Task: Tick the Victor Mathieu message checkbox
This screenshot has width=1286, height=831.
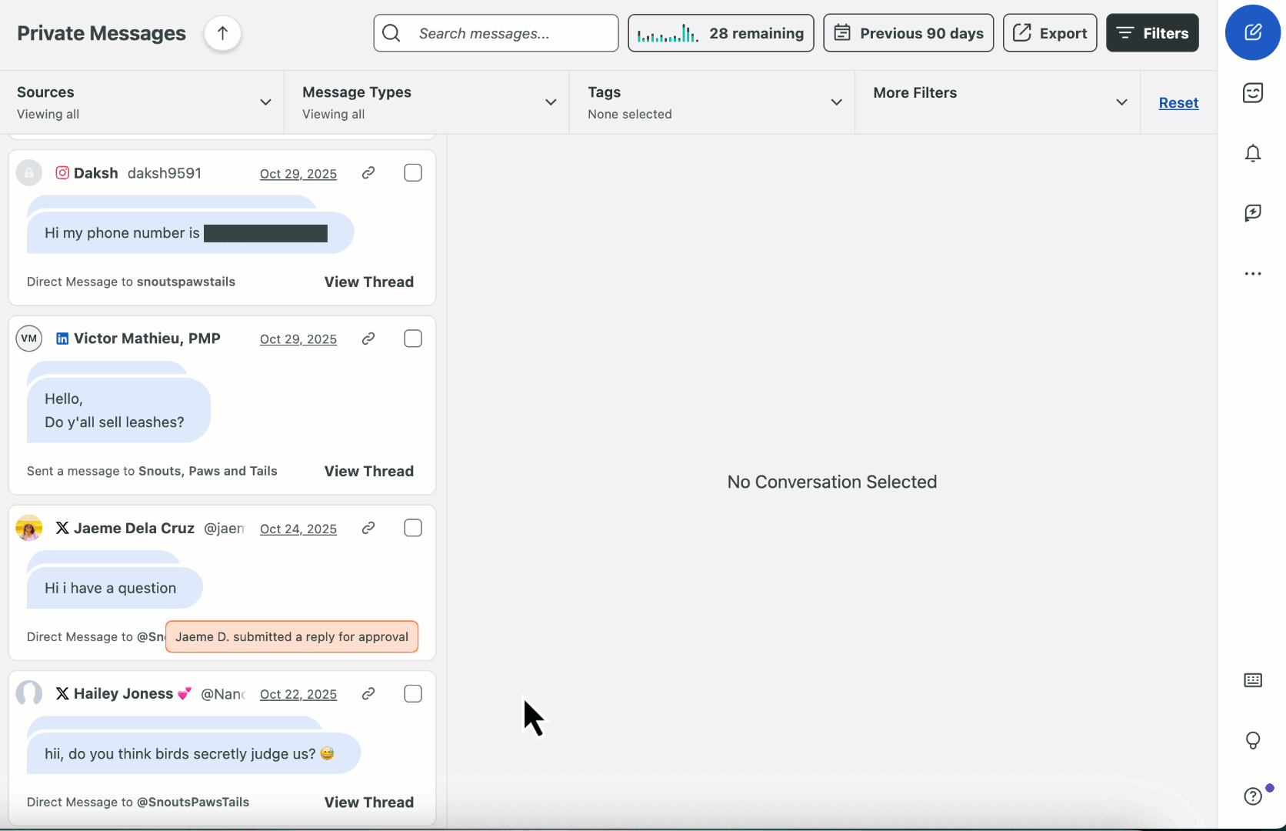Action: tap(413, 339)
